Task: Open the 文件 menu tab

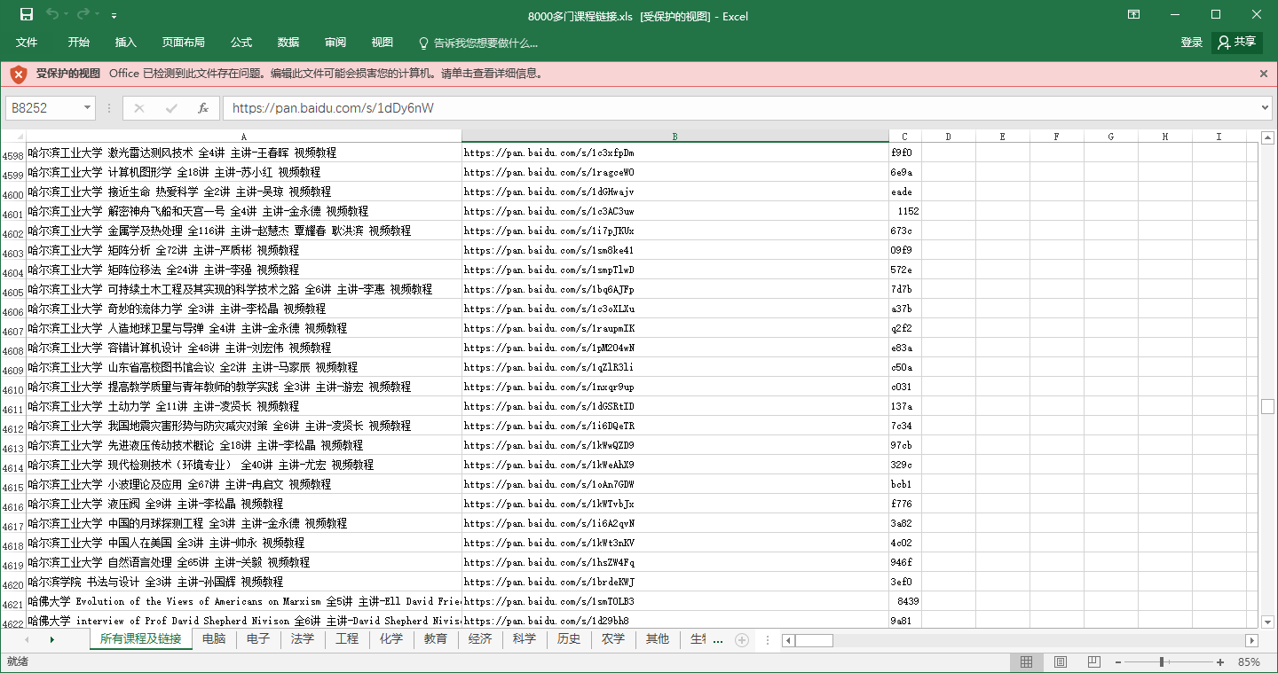Action: [27, 43]
